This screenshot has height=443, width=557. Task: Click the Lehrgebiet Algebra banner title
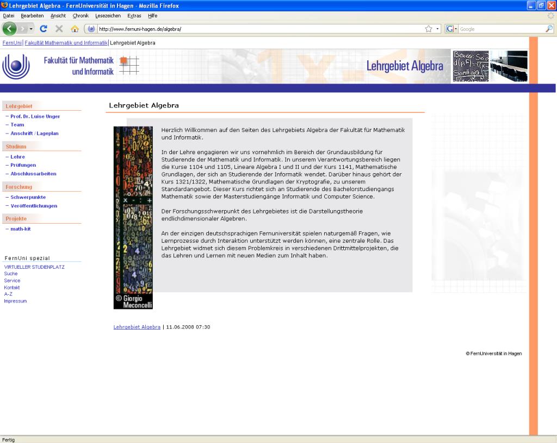click(x=405, y=66)
